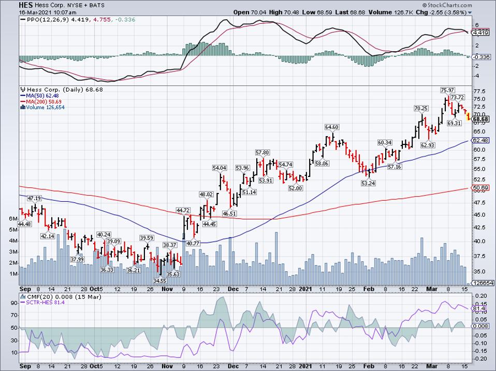
Task: Click the black PPO line marker in the legend
Action: coord(23,20)
